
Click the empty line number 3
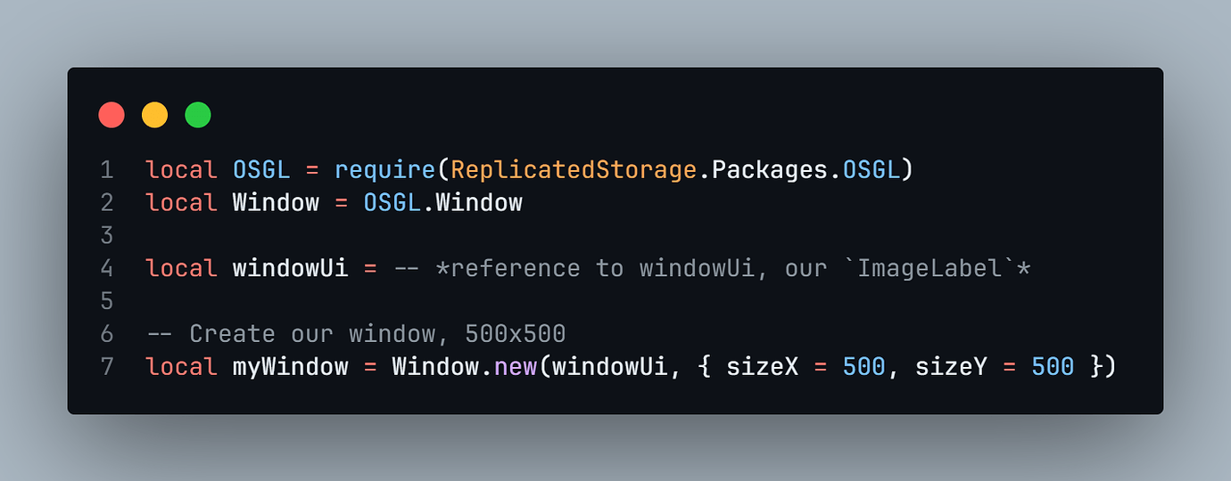point(107,235)
